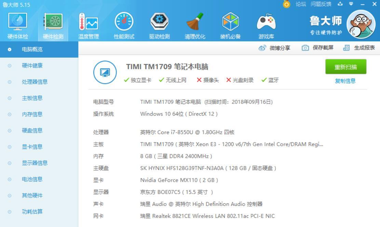Click the Windows 10 64位 operating system value
This screenshot has height=227, width=380.
pos(179,114)
